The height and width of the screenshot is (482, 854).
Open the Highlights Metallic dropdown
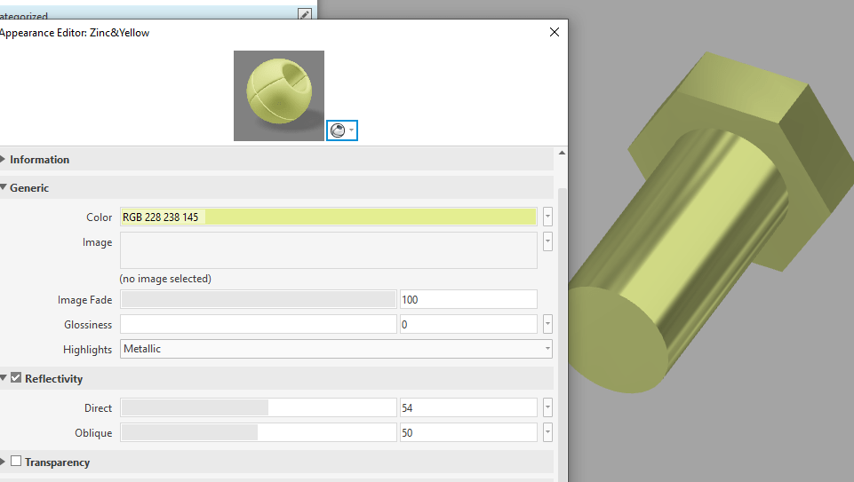(336, 349)
